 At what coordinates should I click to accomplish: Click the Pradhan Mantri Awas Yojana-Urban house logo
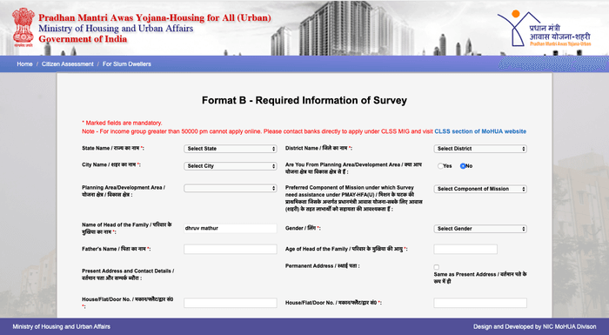click(x=544, y=29)
